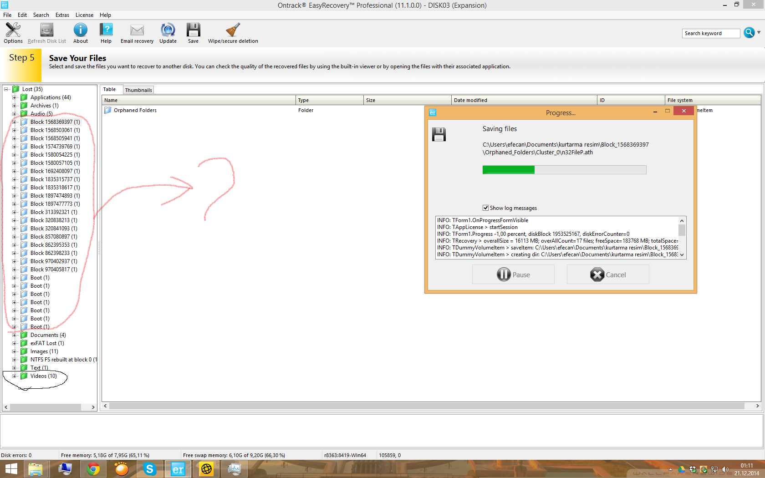Expand the Documents (4) node
Screen dimensions: 765x478
pyautogui.click(x=14, y=335)
